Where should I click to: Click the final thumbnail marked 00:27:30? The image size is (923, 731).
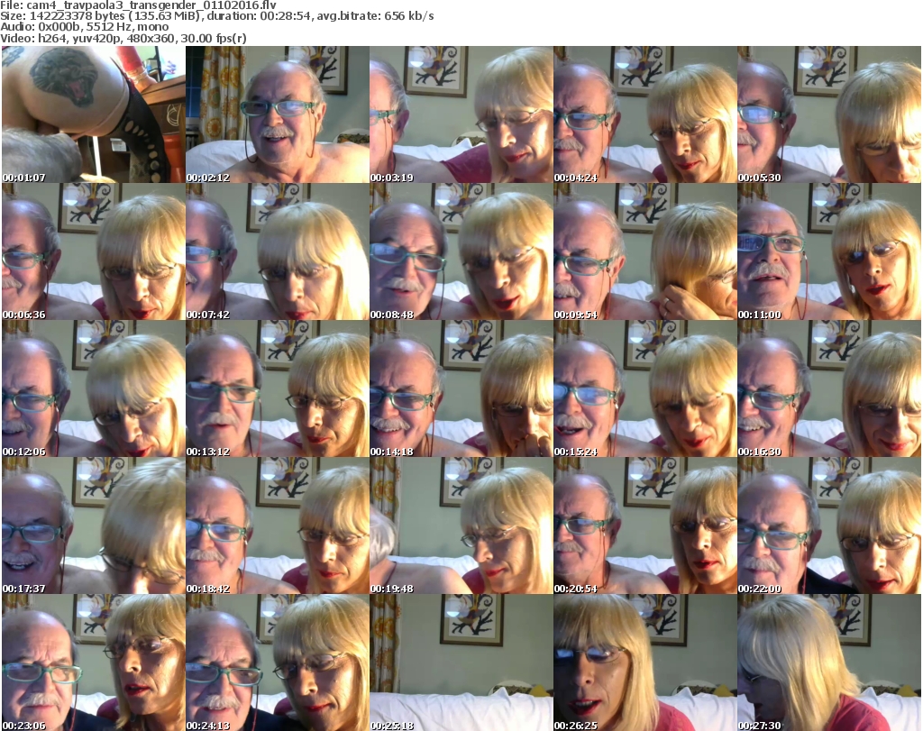829,662
